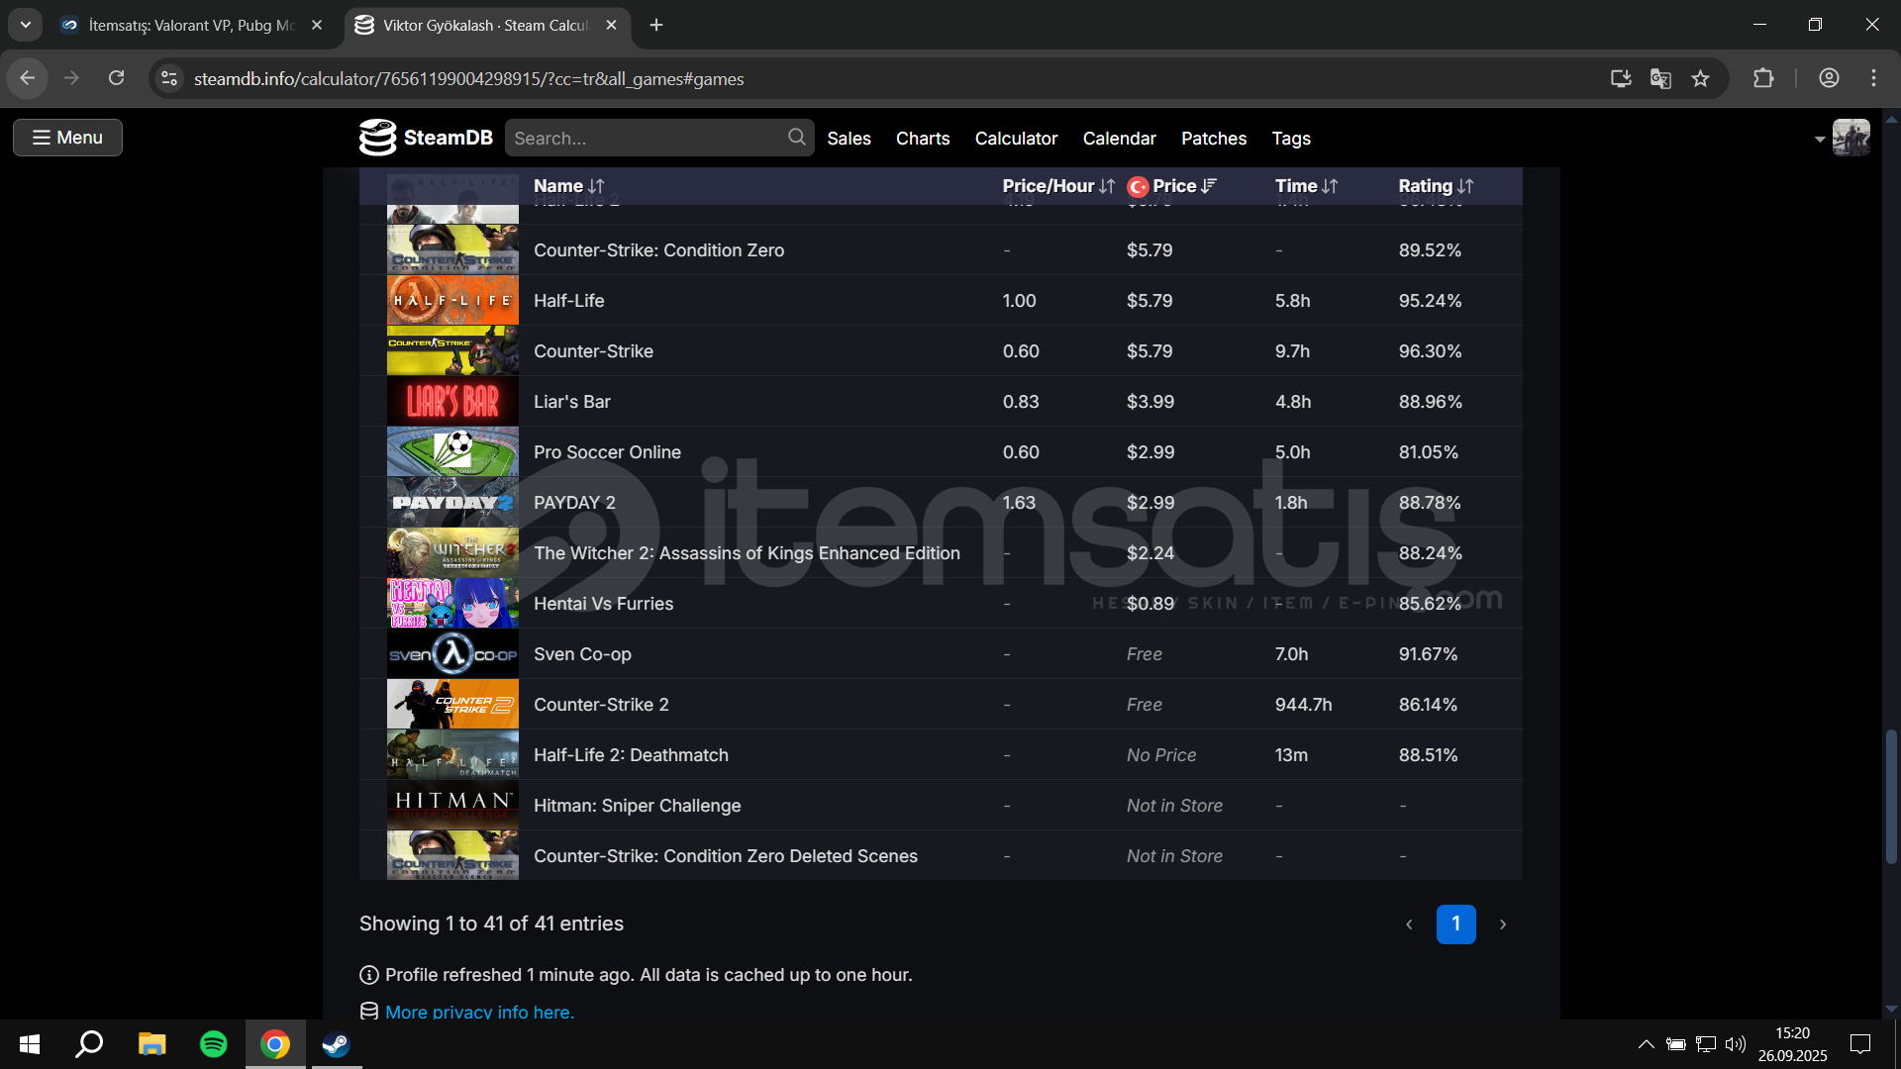Open the site information icon beside URL
1901x1069 pixels.
coord(169,78)
